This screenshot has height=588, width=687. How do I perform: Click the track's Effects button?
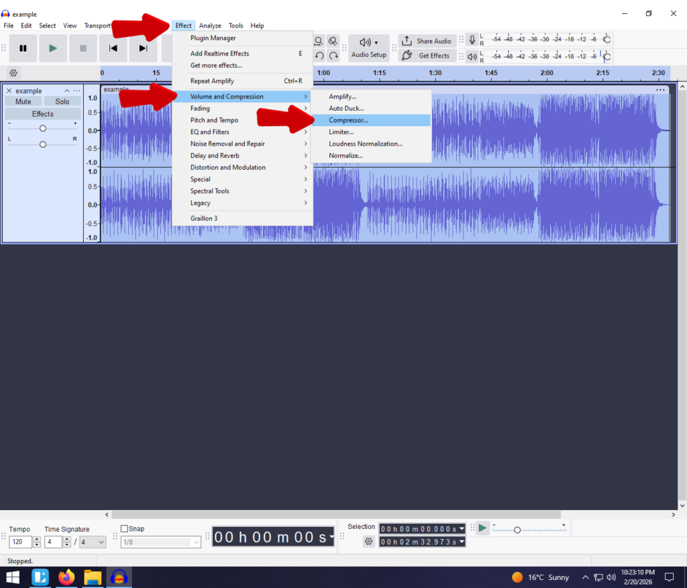42,114
